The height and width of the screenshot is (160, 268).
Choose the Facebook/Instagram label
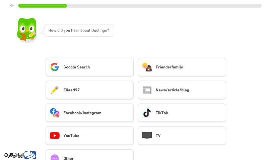coord(82,113)
